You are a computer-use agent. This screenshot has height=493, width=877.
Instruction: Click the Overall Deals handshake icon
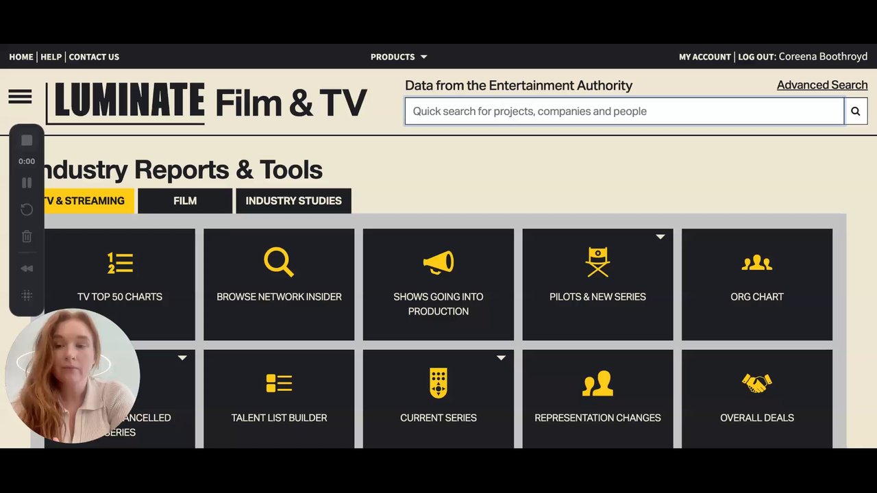point(757,383)
